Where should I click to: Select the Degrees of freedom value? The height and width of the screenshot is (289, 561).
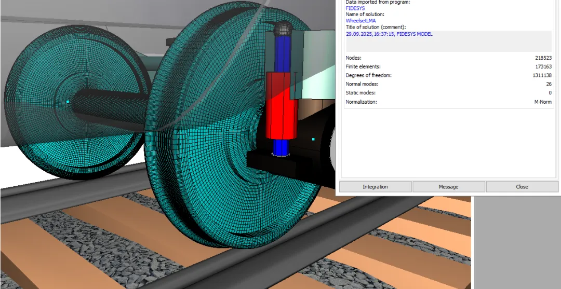click(x=541, y=75)
